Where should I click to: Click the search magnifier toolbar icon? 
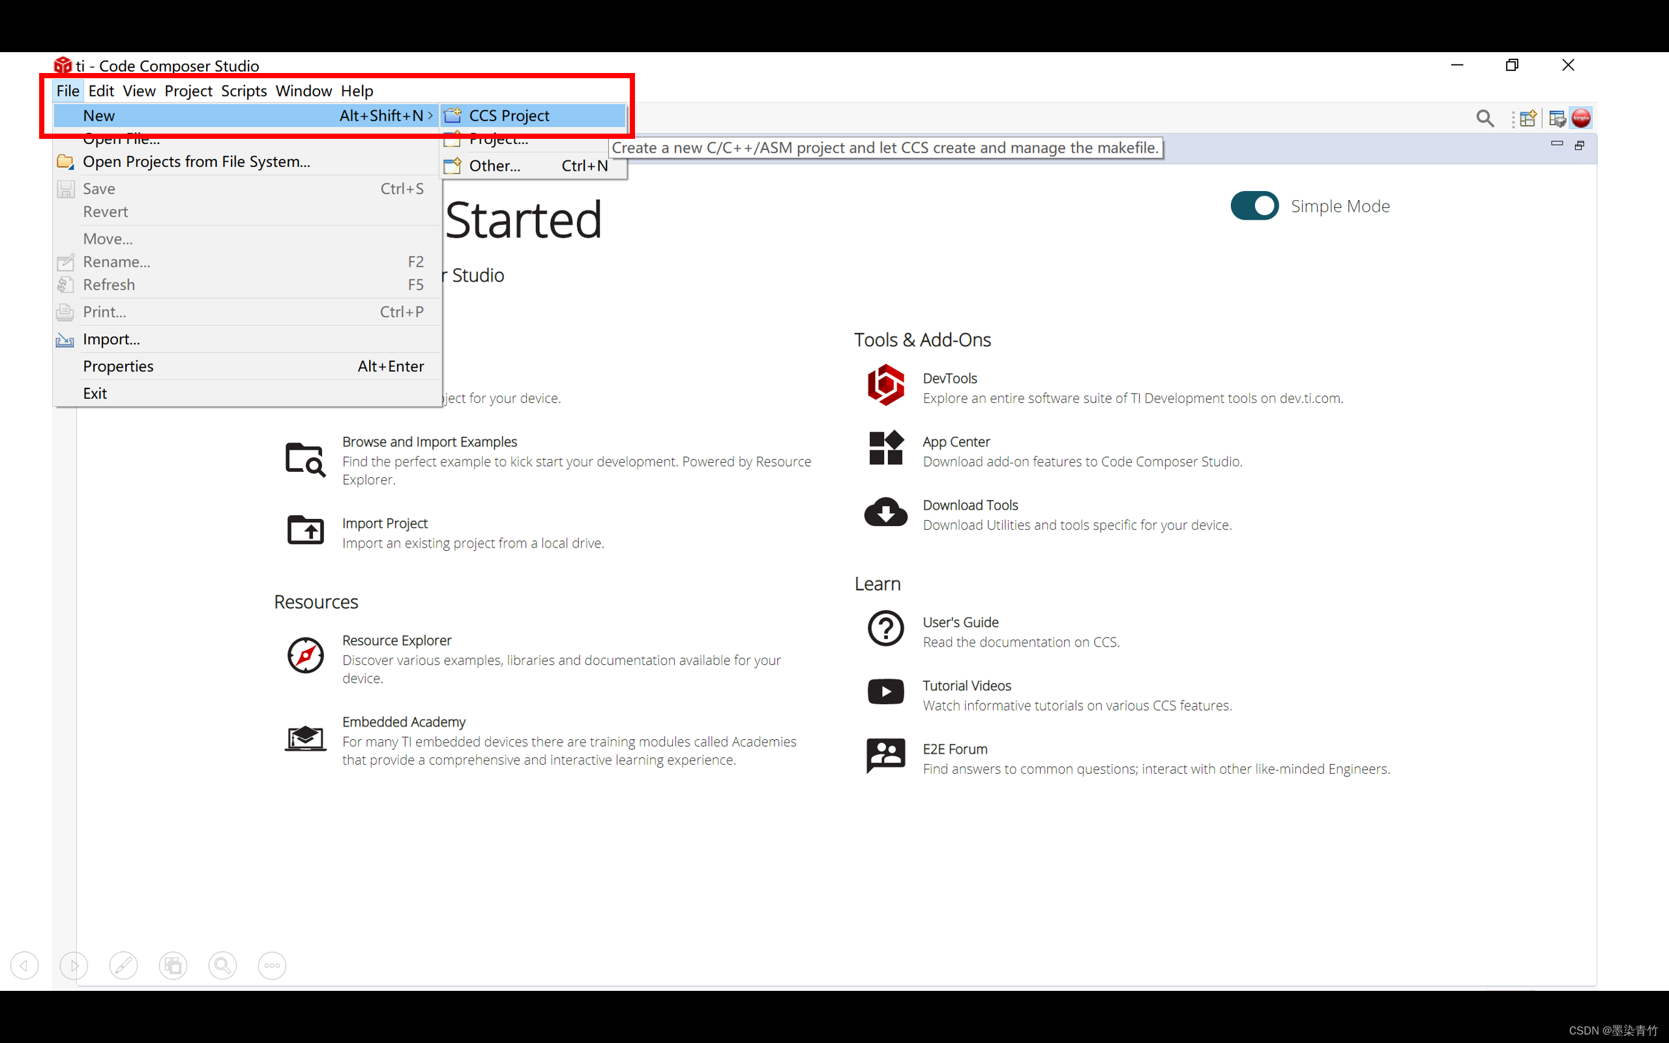click(x=1484, y=119)
